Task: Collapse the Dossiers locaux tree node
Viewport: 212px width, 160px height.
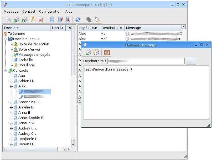Action: tap(6, 39)
